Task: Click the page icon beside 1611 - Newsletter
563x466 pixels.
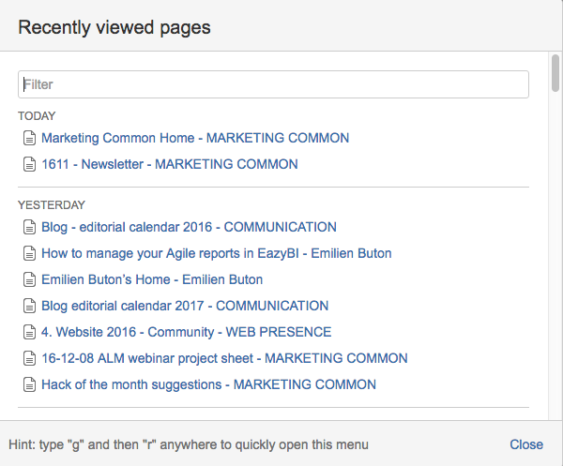Action: [x=29, y=164]
